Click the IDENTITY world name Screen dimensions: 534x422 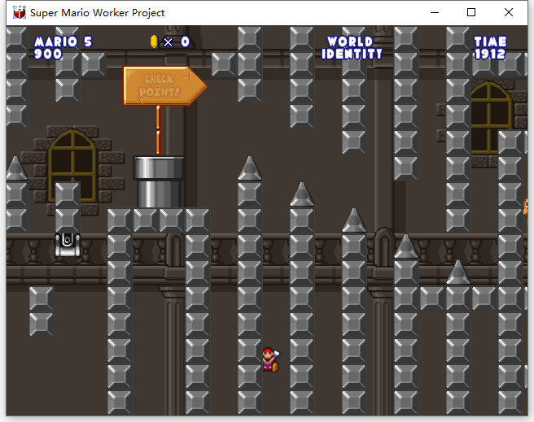pos(352,54)
